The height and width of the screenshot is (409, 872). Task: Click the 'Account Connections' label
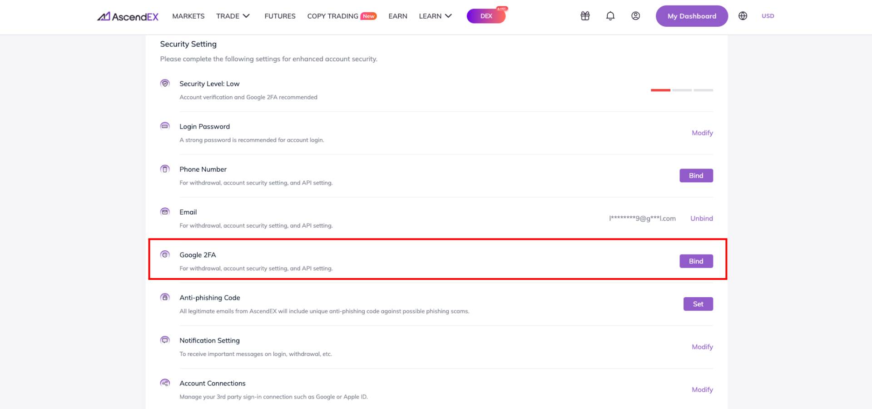tap(213, 383)
